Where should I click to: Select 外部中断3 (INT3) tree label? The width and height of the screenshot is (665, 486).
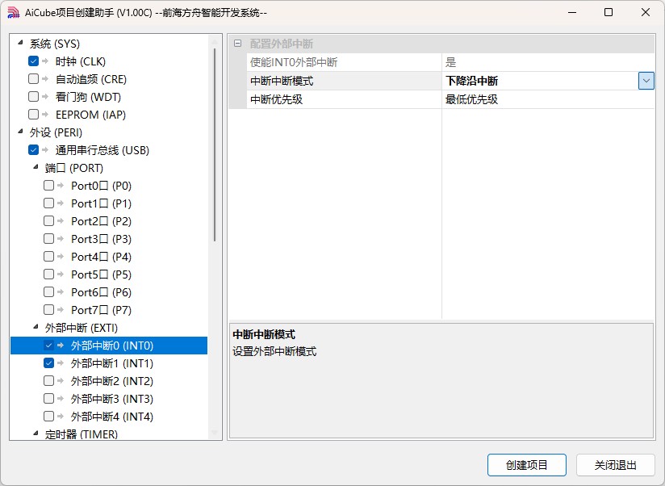tap(111, 399)
